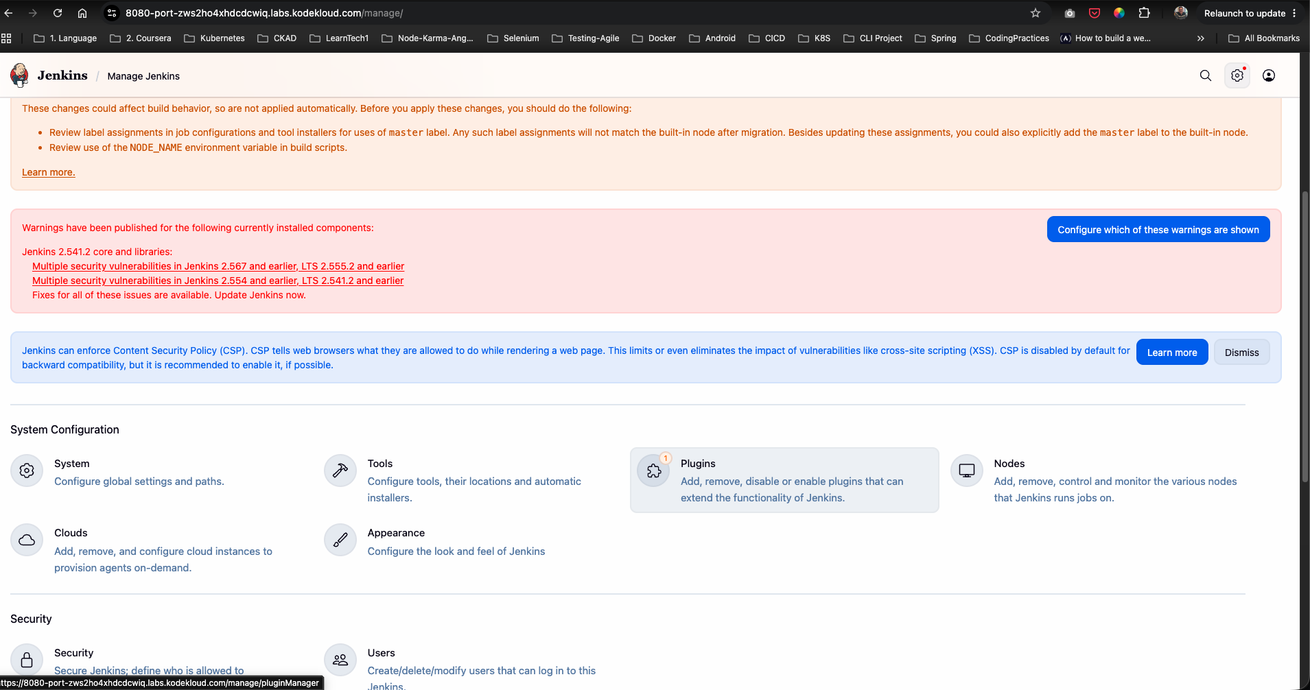Open the Tools hammer icon

point(340,471)
